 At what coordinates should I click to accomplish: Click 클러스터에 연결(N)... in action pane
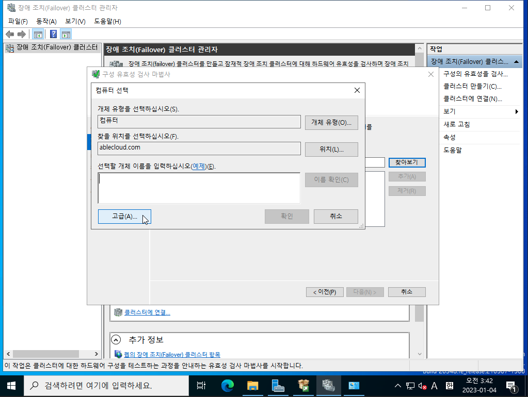tap(472, 99)
